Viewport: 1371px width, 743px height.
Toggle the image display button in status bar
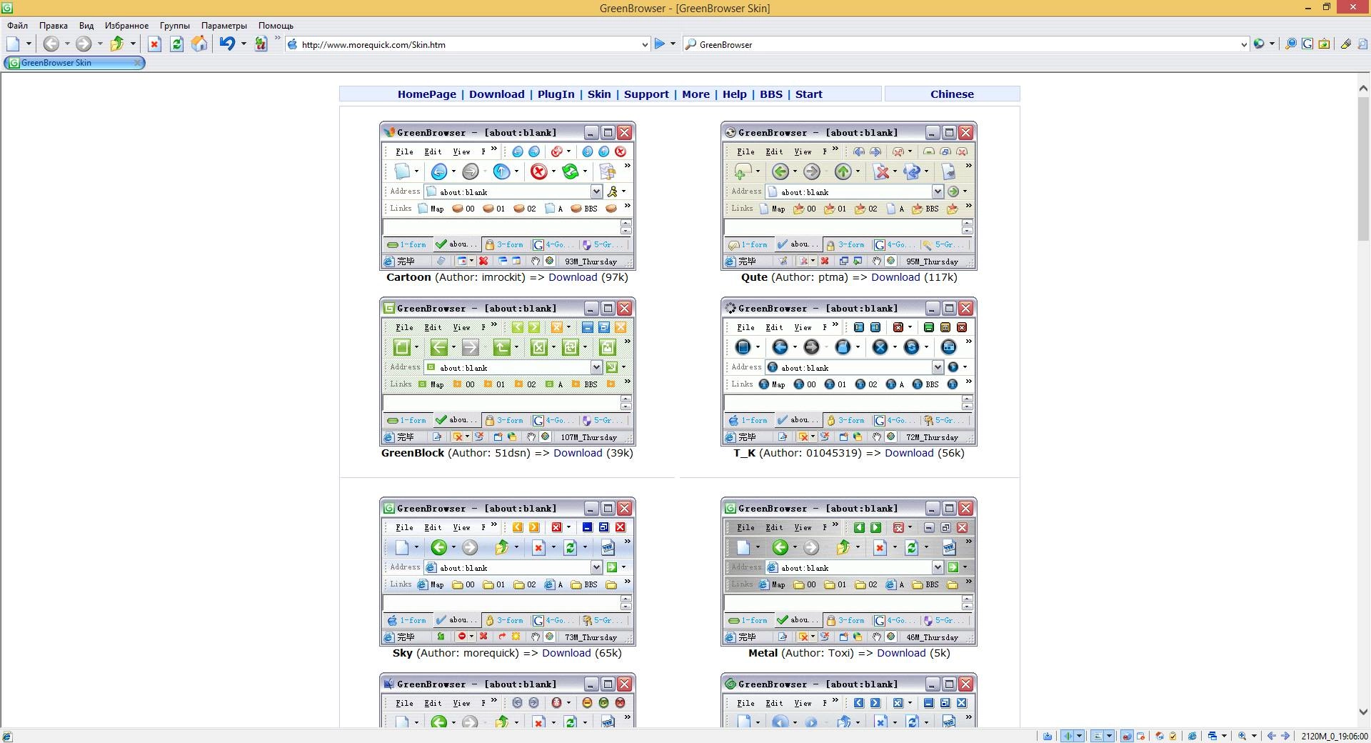pyautogui.click(x=1098, y=736)
